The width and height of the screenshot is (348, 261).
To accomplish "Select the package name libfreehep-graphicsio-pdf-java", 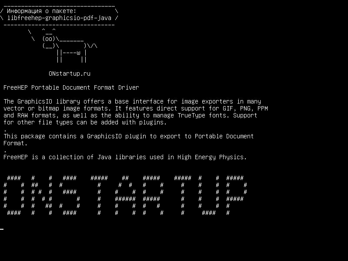I will point(59,18).
